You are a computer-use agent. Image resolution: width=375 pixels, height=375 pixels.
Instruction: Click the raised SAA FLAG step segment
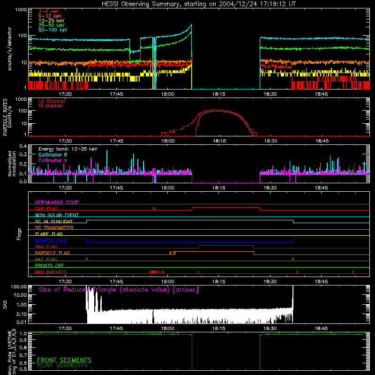click(226, 245)
